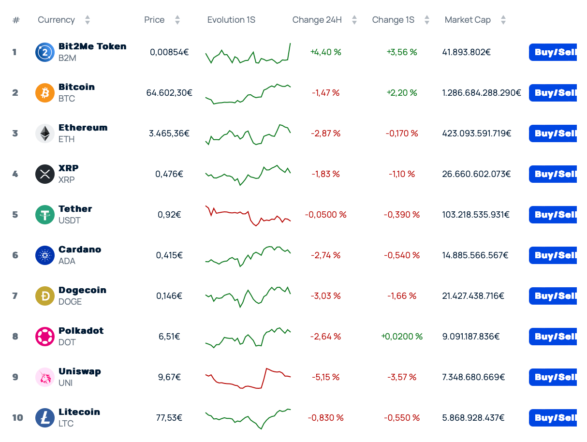587x442 pixels.
Task: Click the Uniswap price evolution chart
Action: [x=248, y=377]
